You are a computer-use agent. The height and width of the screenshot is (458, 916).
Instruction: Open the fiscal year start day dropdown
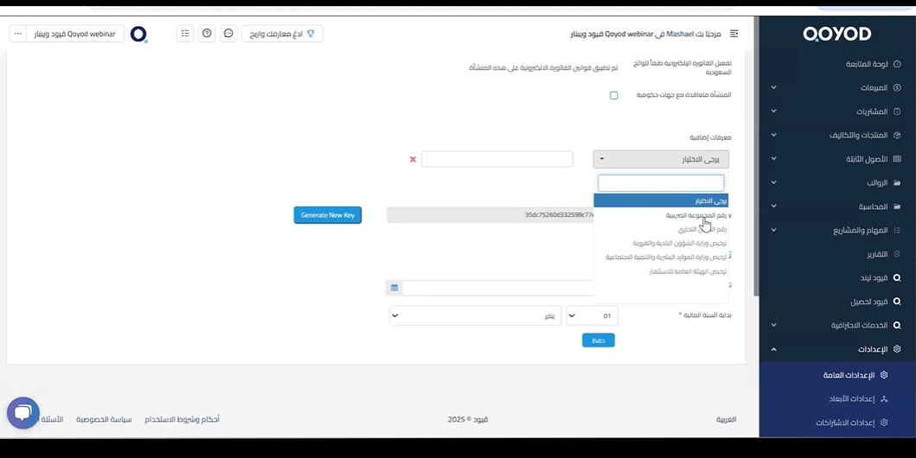coord(592,315)
